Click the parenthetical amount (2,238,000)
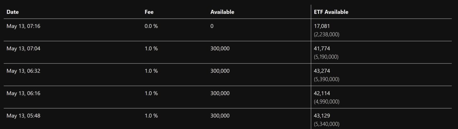This screenshot has height=129, width=458. [x=326, y=34]
